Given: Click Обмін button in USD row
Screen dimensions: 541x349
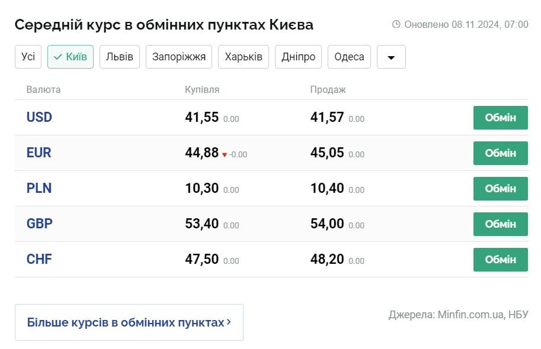Looking at the screenshot, I should 500,118.
